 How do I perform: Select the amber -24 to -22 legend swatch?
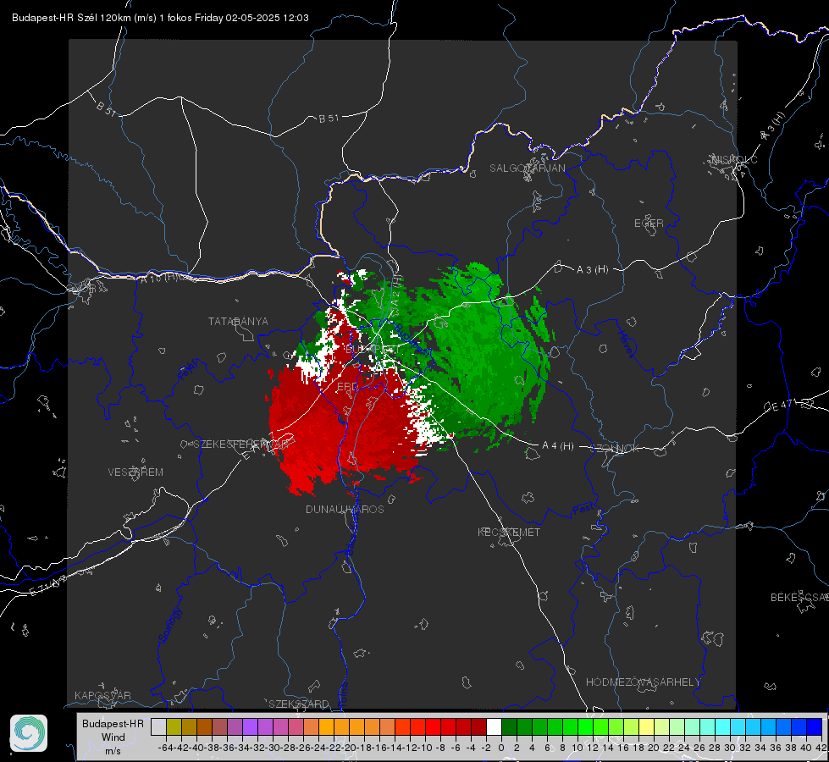(x=326, y=726)
